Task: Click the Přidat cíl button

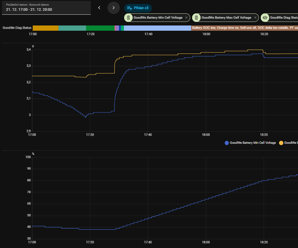Action: (x=138, y=8)
